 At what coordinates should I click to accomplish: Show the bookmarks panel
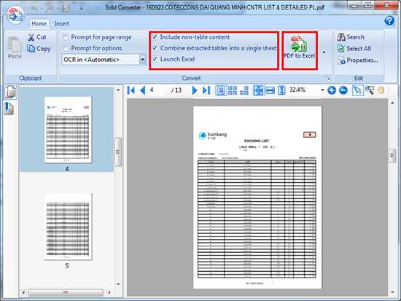9,108
